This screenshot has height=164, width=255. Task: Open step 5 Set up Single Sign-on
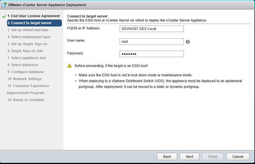pos(27,44)
